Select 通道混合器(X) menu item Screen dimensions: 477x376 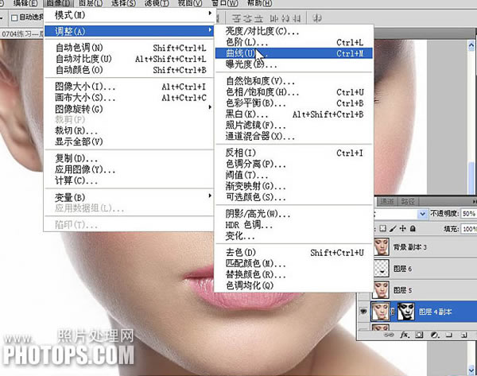294,136
